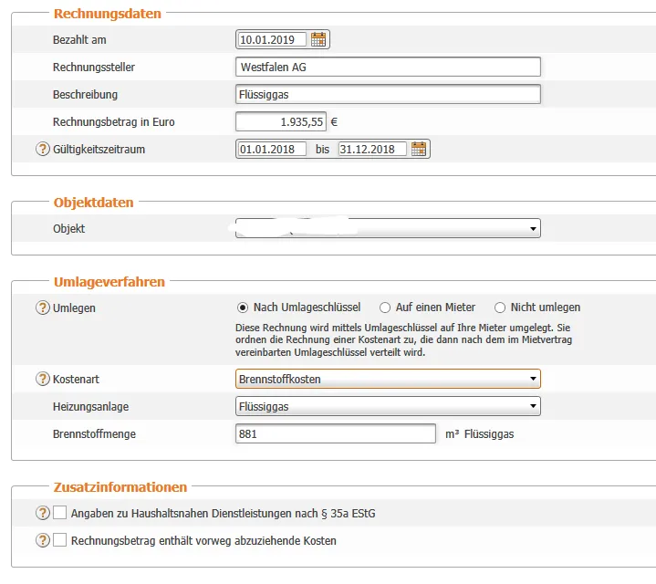The width and height of the screenshot is (656, 584).
Task: Click the Beschreibung text field
Action: coord(388,94)
